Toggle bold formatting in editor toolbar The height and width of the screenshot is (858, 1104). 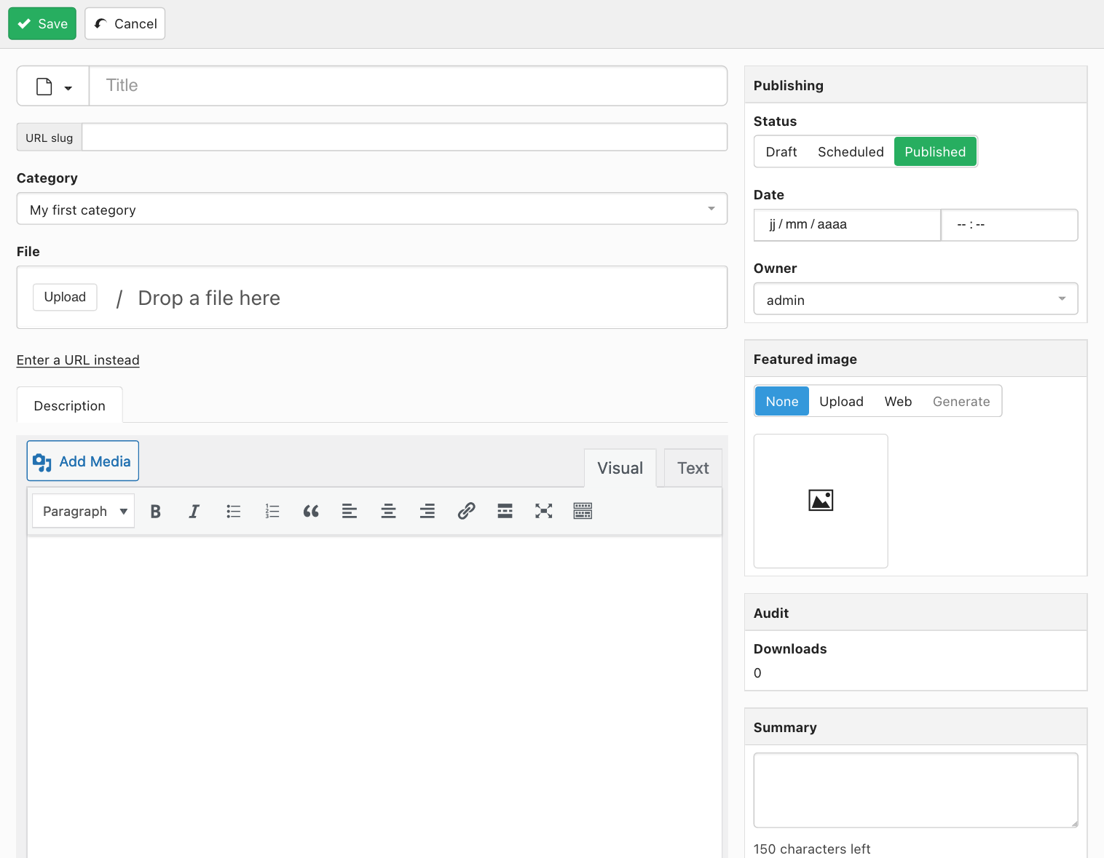point(155,512)
